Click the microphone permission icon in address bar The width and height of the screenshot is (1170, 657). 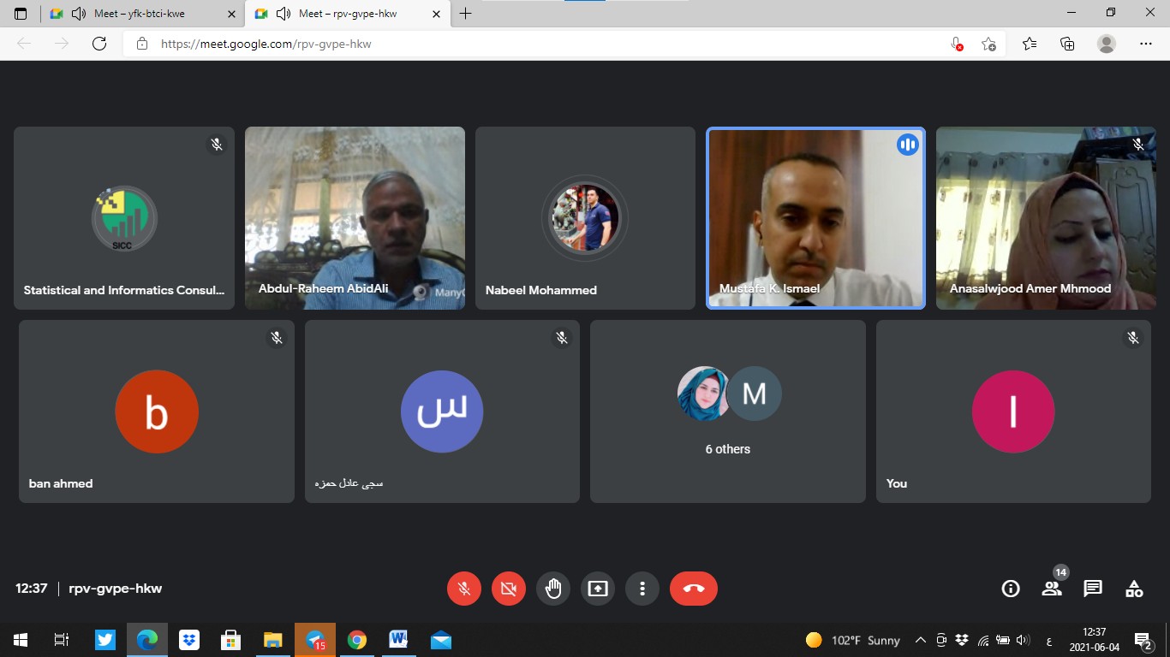[x=957, y=44]
